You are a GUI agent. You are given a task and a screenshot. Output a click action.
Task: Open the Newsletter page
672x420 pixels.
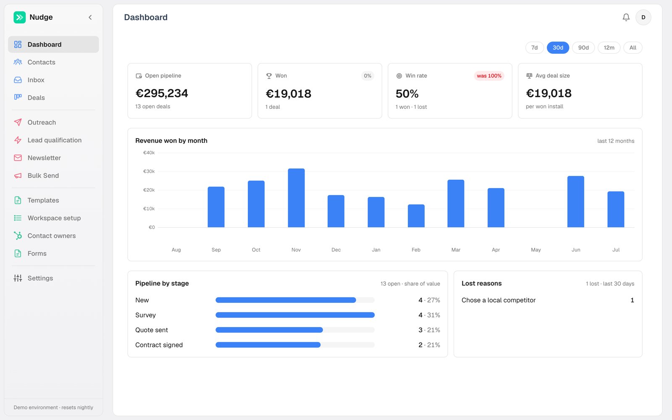click(53, 158)
